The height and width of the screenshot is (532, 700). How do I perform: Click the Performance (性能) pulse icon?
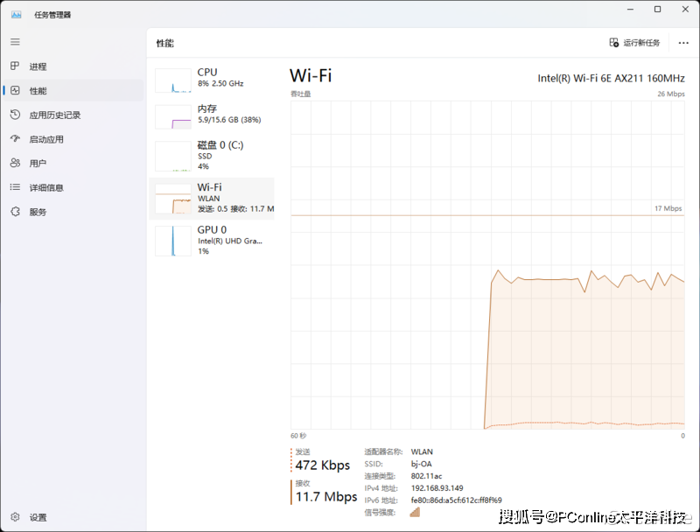tap(15, 91)
